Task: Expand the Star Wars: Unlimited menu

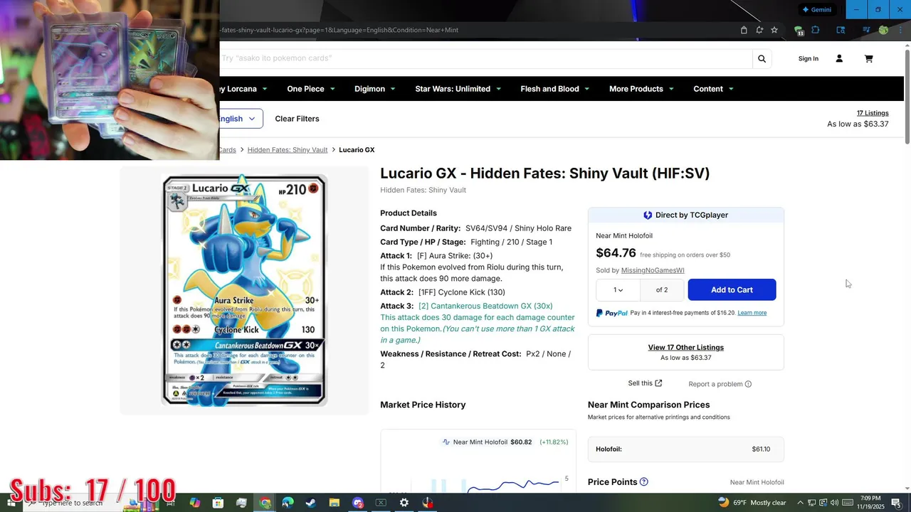Action: tap(458, 89)
